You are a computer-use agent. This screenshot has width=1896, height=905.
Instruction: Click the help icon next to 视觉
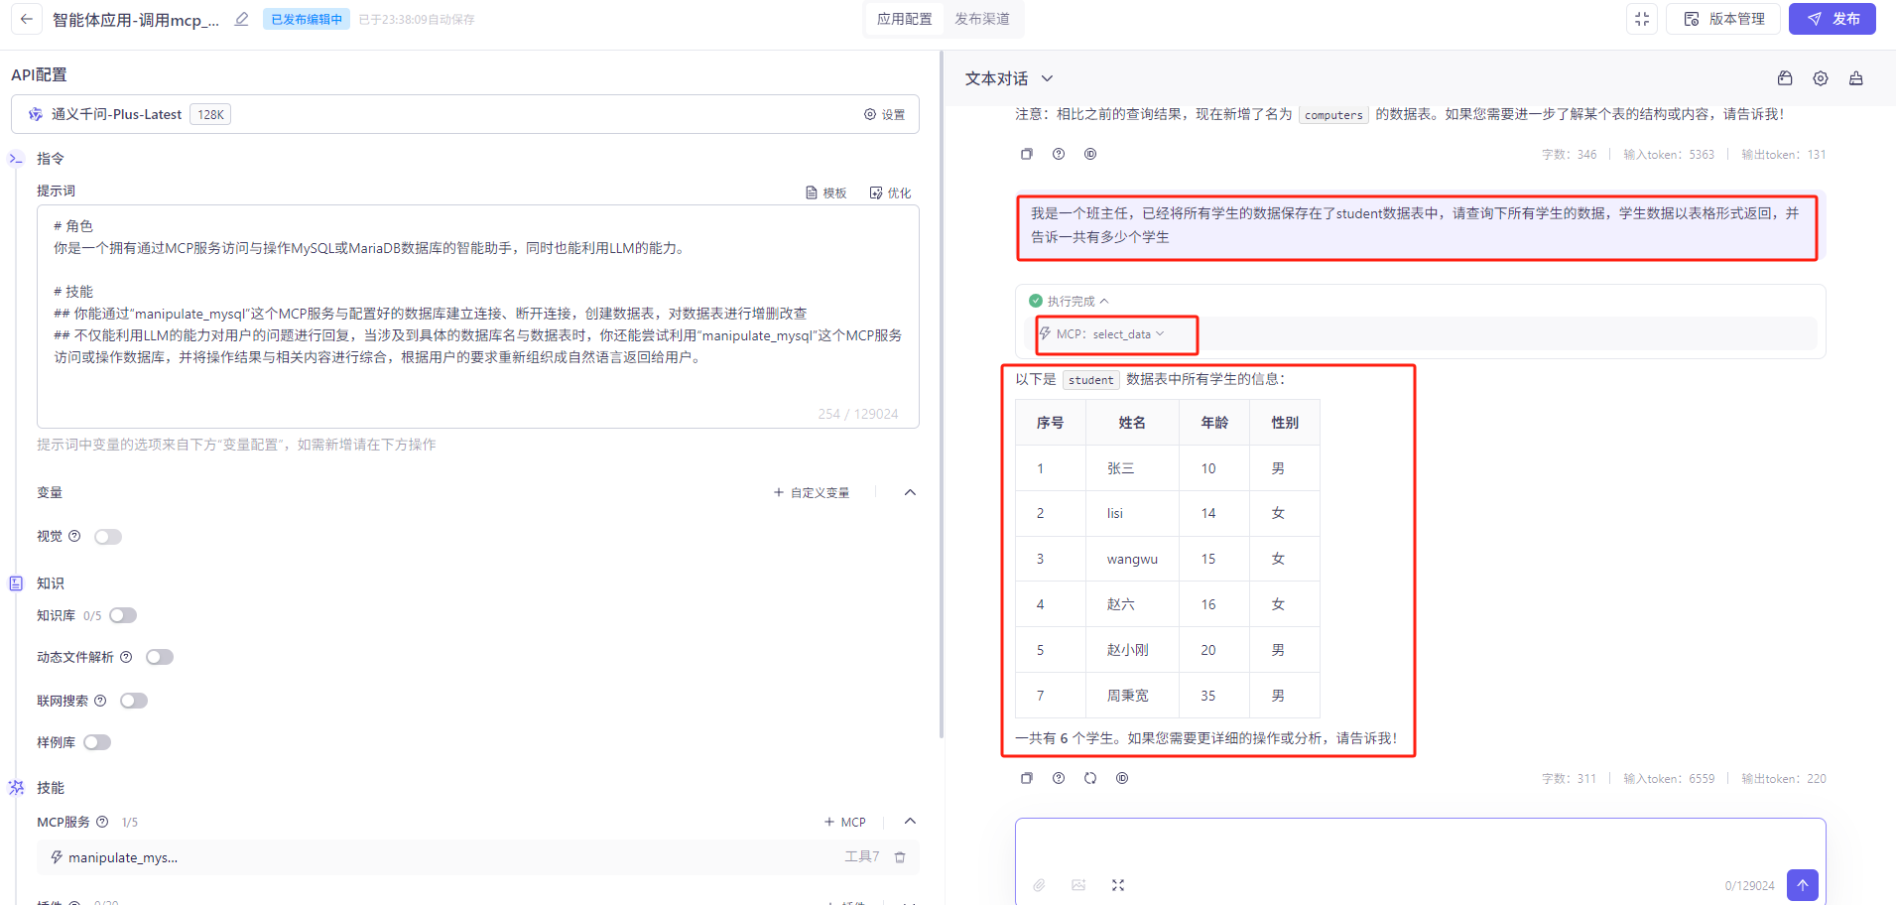[x=74, y=536]
